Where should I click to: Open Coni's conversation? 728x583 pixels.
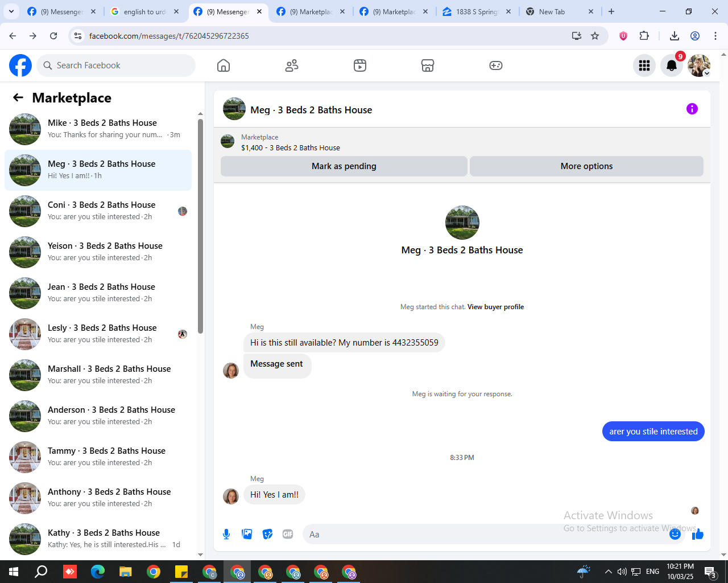point(98,211)
